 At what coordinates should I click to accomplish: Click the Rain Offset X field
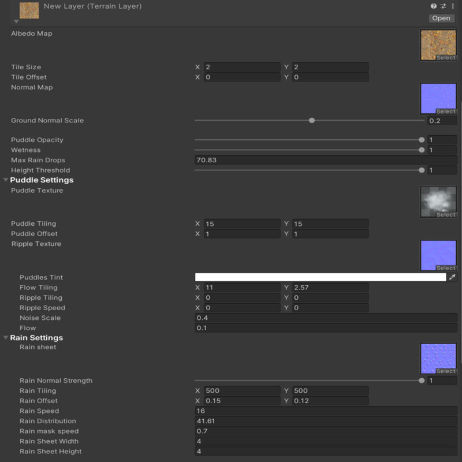242,401
